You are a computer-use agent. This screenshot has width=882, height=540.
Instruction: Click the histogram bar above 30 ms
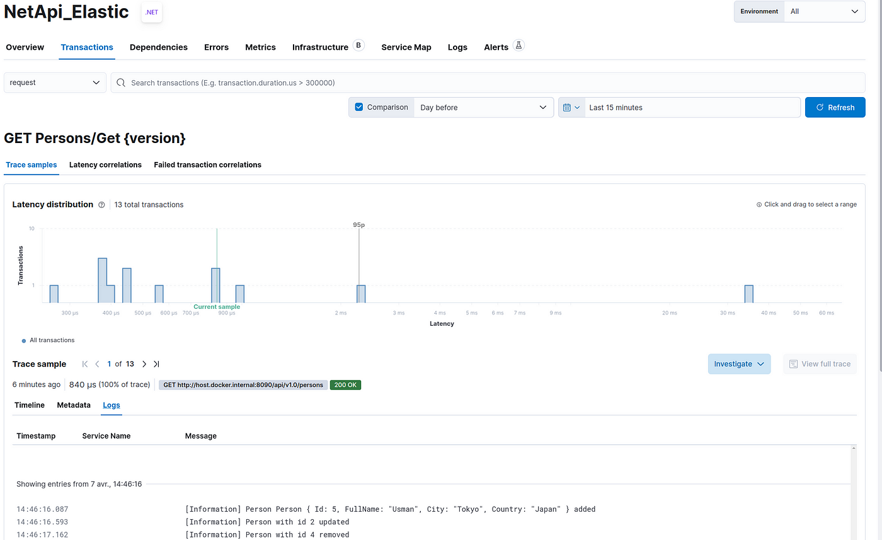click(x=748, y=294)
